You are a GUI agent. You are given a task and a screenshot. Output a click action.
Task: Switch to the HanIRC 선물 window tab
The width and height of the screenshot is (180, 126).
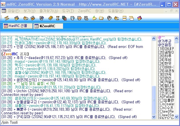[x=18, y=26]
